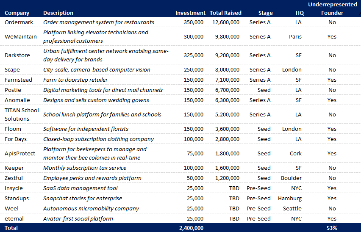Click 'Urban fulfillment center network' description
361x232 pixels.
[106, 55]
